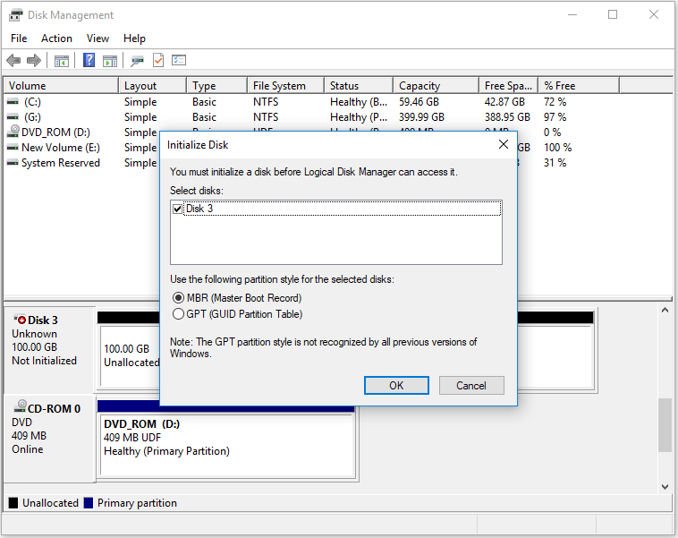
Task: Click the blue Primary partition legend swatch
Action: pos(89,503)
